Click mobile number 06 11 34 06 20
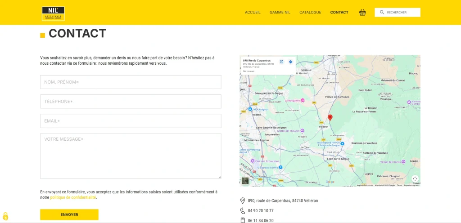 point(261,221)
